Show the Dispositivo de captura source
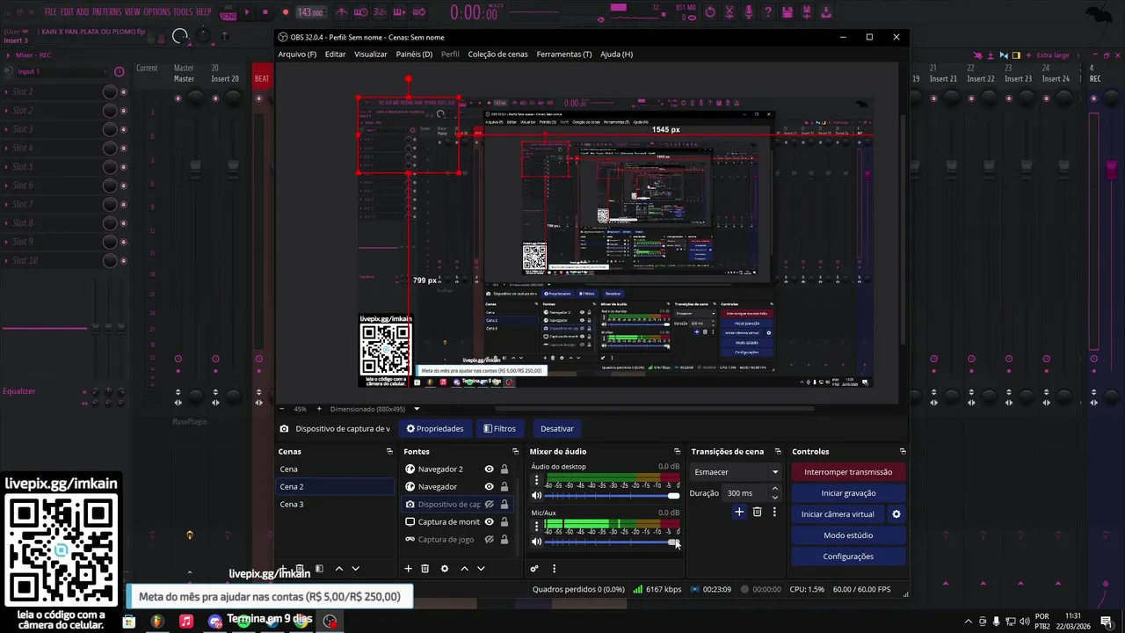The image size is (1125, 633). click(490, 505)
